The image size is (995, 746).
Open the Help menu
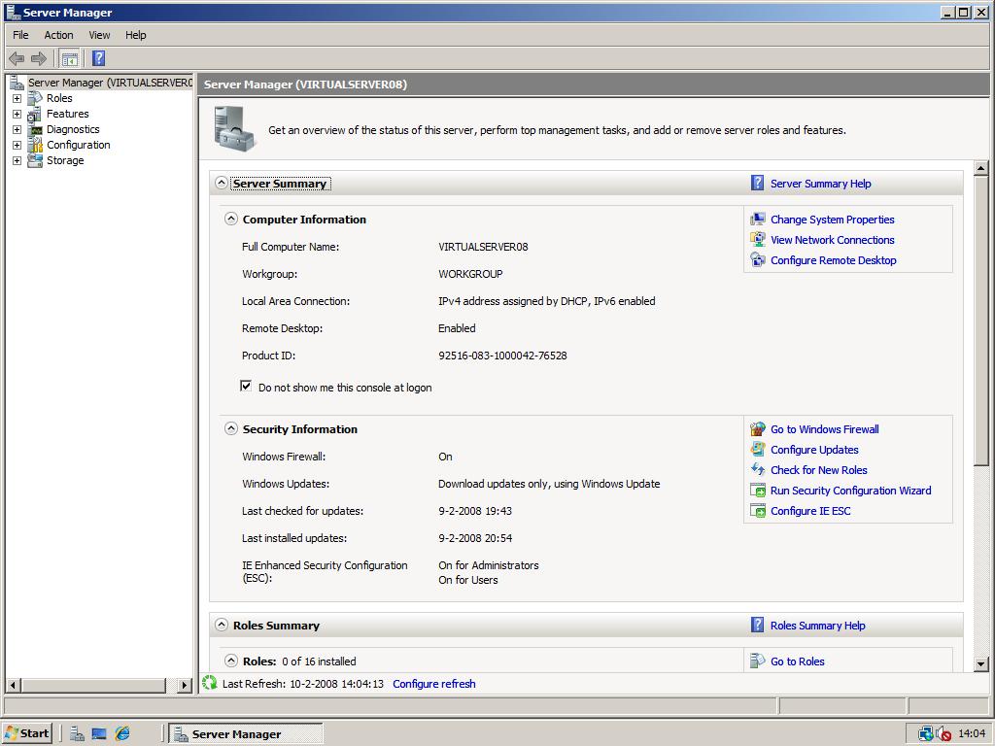(x=135, y=35)
